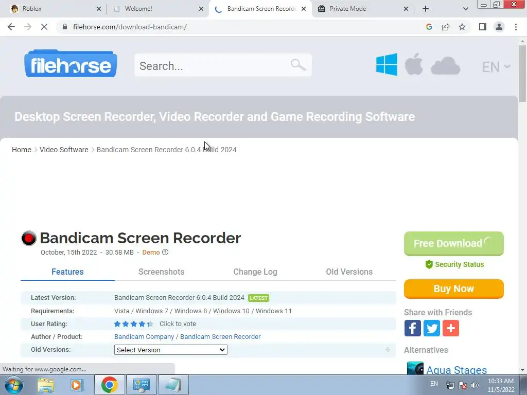Switch to the Features tab
This screenshot has height=395, width=527.
tap(67, 272)
